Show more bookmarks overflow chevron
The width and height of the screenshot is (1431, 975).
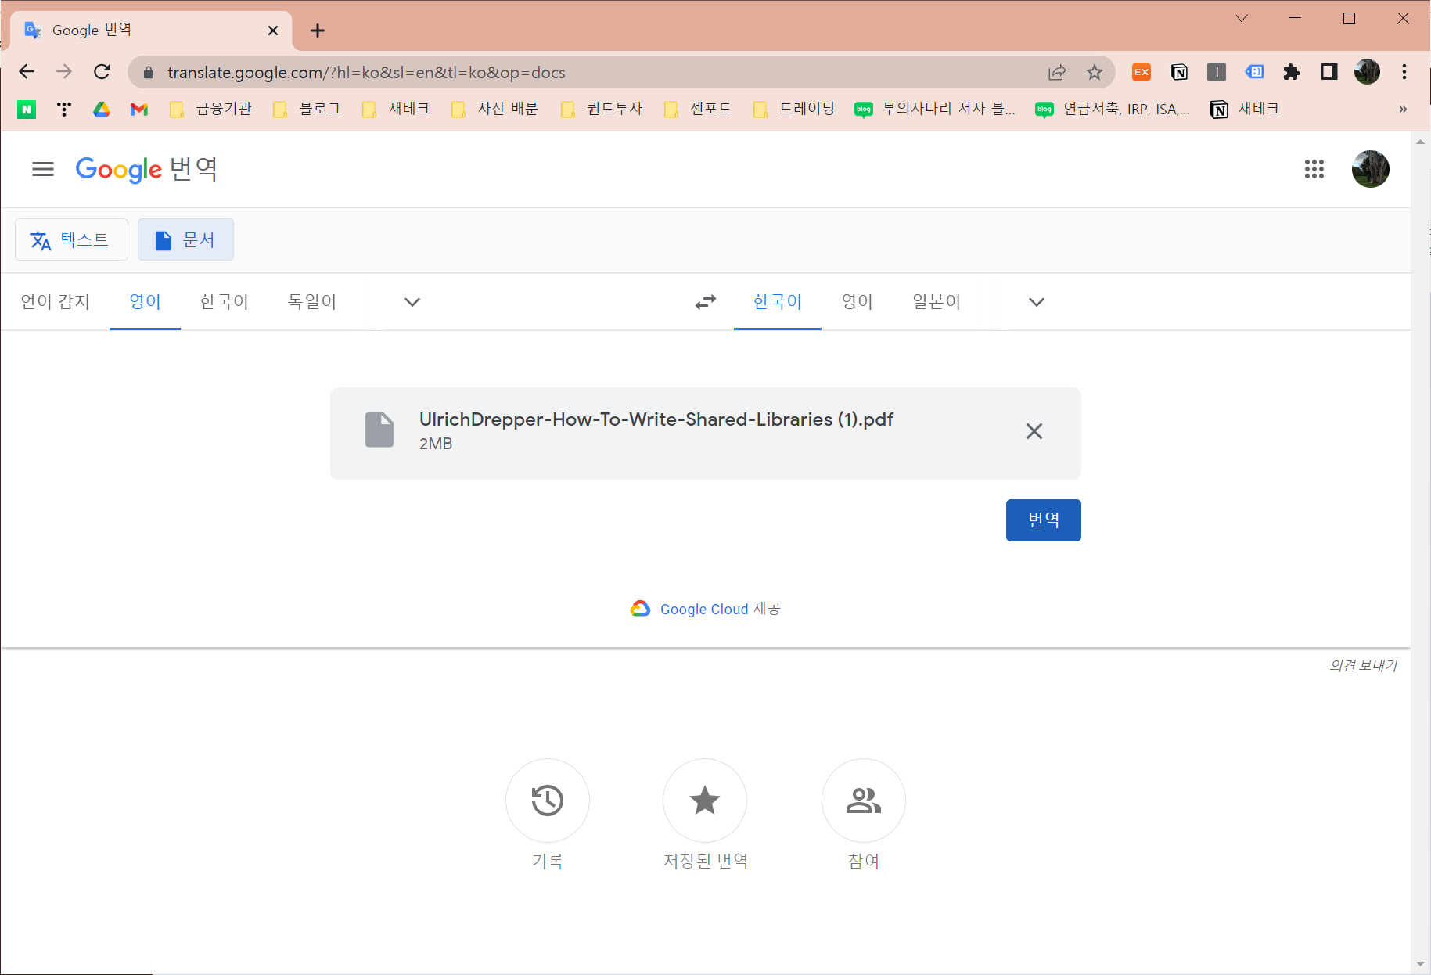pyautogui.click(x=1403, y=110)
